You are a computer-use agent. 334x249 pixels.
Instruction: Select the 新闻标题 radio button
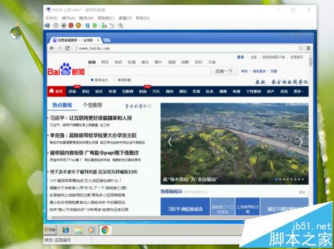115,80
